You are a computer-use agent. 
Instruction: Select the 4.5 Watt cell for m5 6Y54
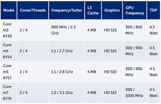pos(153,51)
